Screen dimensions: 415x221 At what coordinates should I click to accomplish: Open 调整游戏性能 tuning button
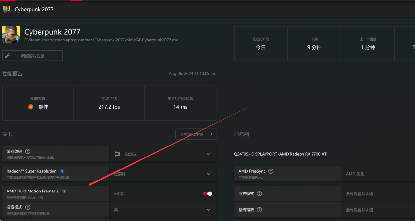32,56
